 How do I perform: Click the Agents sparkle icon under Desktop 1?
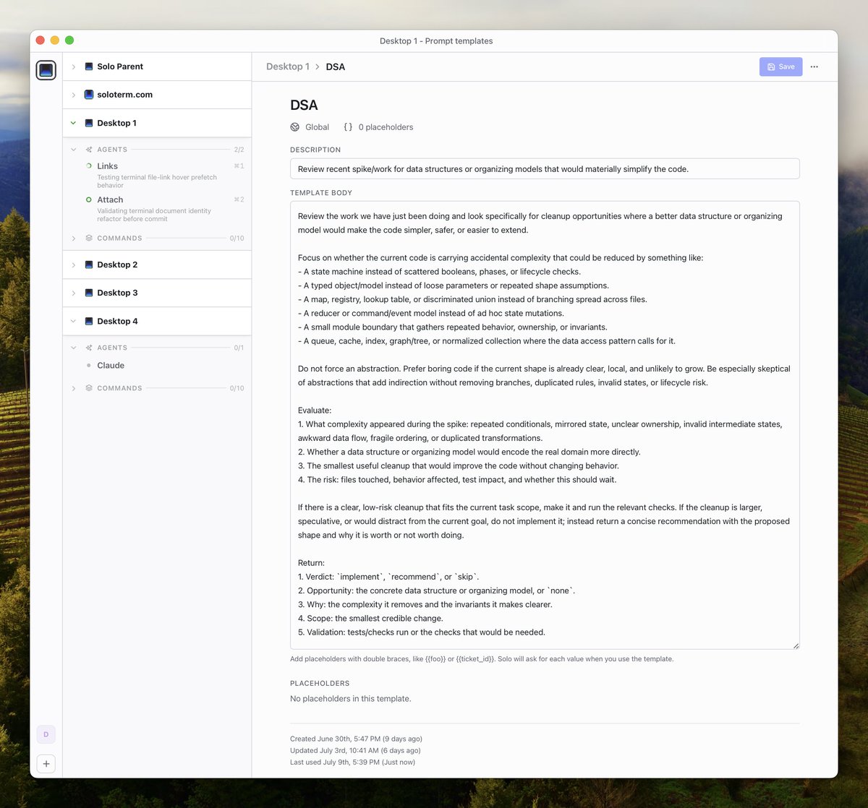tap(89, 150)
